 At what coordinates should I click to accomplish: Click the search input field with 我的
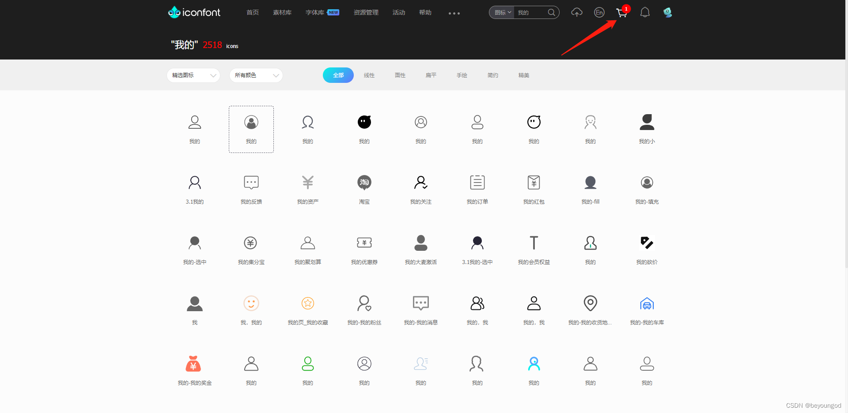click(x=531, y=12)
